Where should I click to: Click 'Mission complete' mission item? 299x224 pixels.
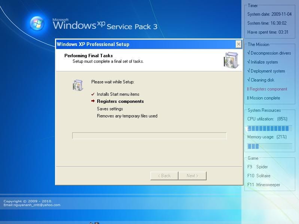pos(264,98)
